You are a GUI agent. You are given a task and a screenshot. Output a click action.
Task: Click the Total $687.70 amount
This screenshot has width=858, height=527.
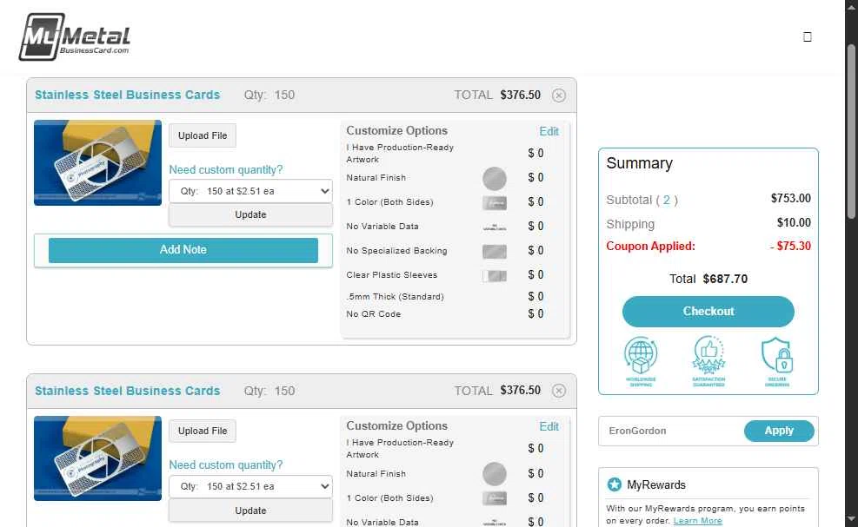725,280
